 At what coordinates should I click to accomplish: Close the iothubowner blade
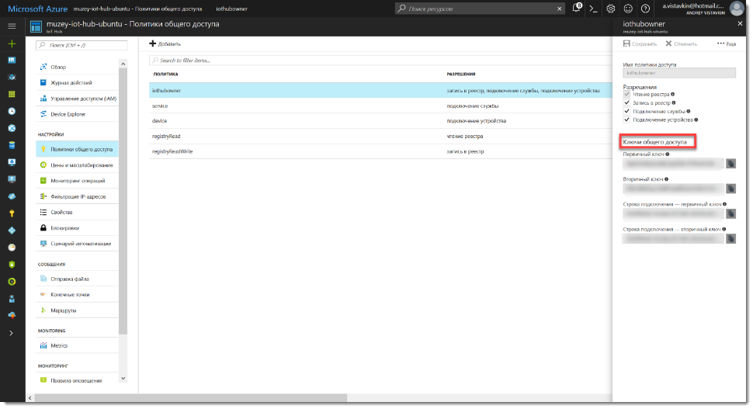click(740, 23)
